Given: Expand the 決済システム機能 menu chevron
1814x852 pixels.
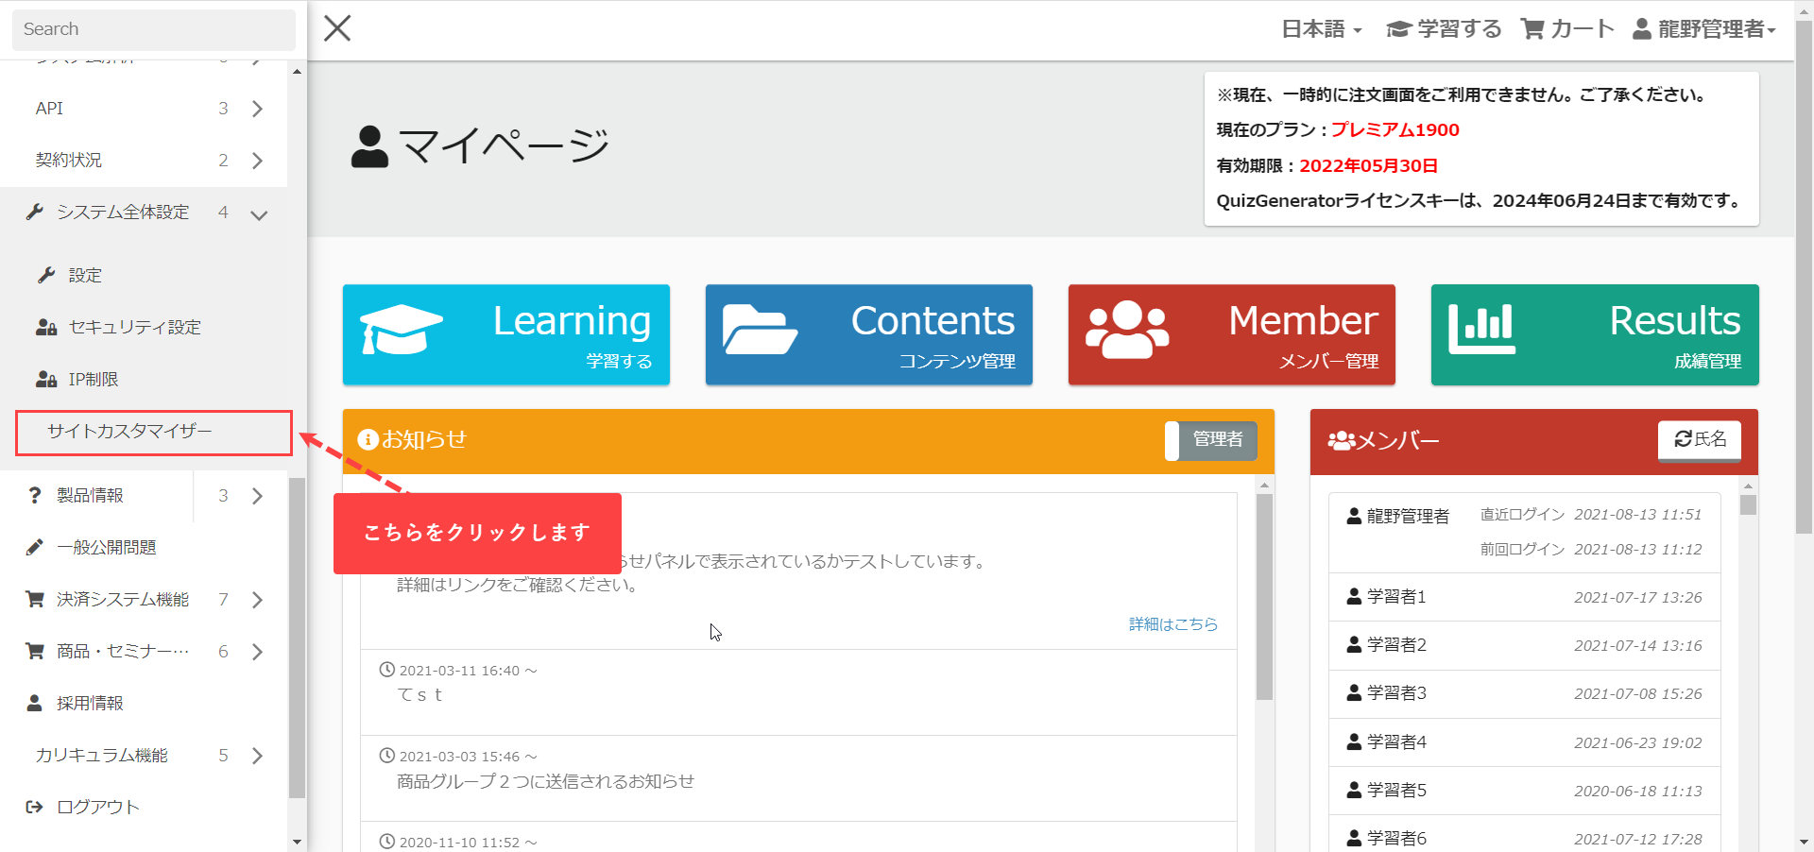Looking at the screenshot, I should (257, 600).
